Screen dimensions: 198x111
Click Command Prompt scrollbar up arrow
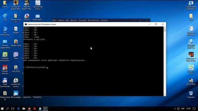pyautogui.click(x=165, y=28)
